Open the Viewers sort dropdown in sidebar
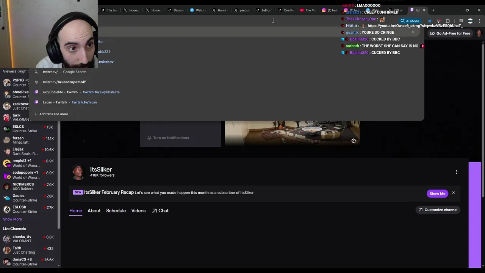The image size is (485, 273). click(x=16, y=71)
